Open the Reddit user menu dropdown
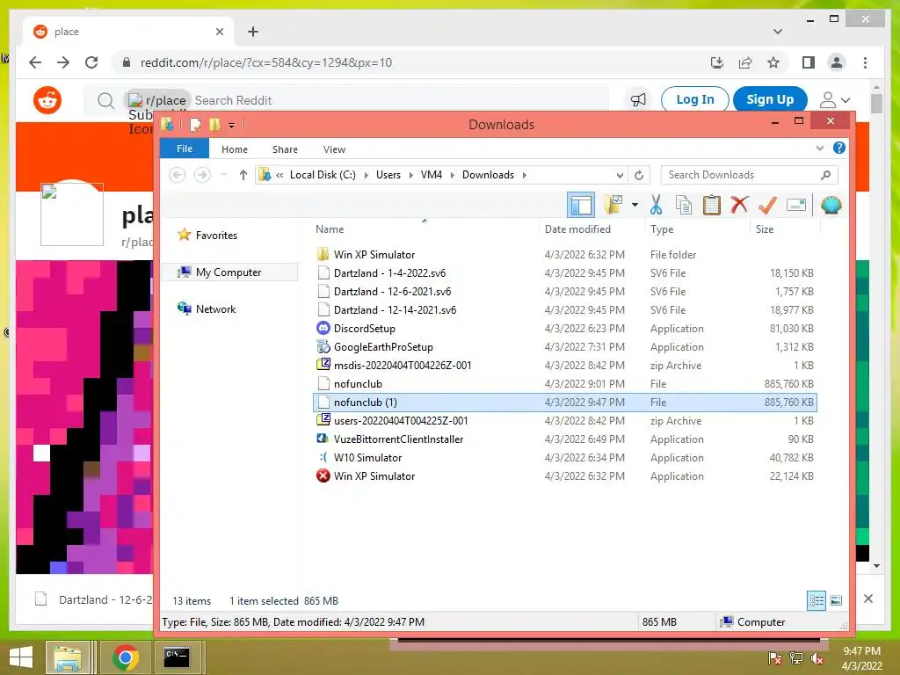This screenshot has height=675, width=900. pos(835,100)
